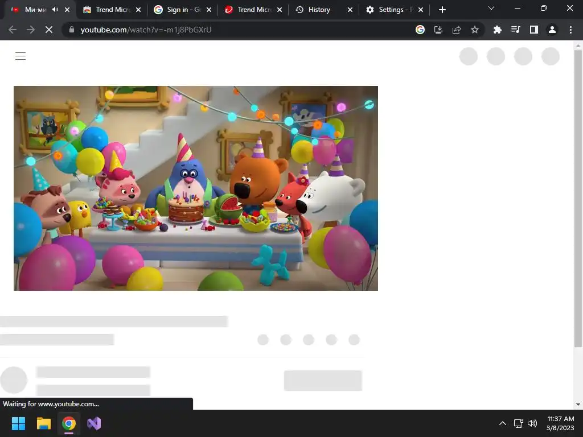
Task: Open the YouTube hamburger guide menu
Action: tap(20, 56)
